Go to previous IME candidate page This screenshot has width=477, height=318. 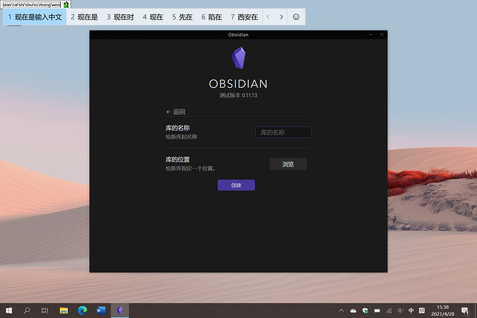point(268,17)
